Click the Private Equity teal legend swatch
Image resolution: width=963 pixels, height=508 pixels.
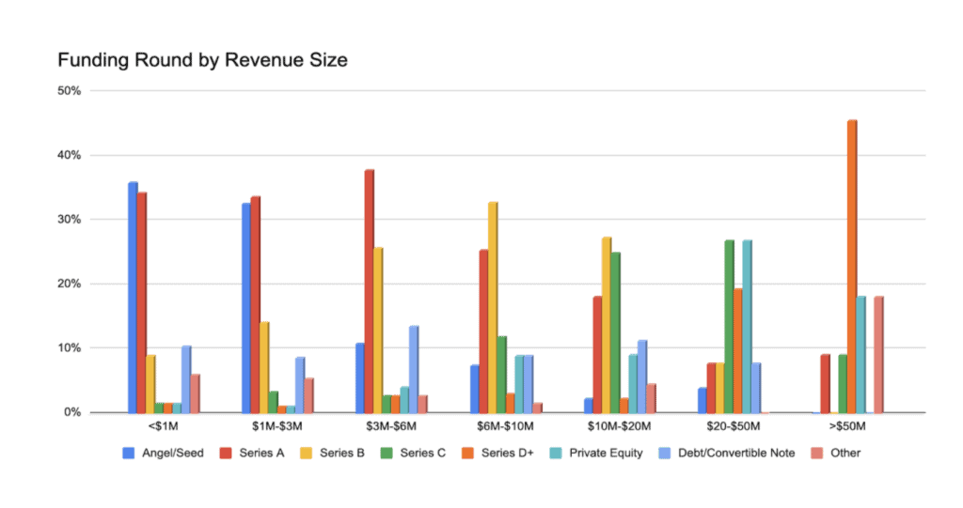(555, 454)
